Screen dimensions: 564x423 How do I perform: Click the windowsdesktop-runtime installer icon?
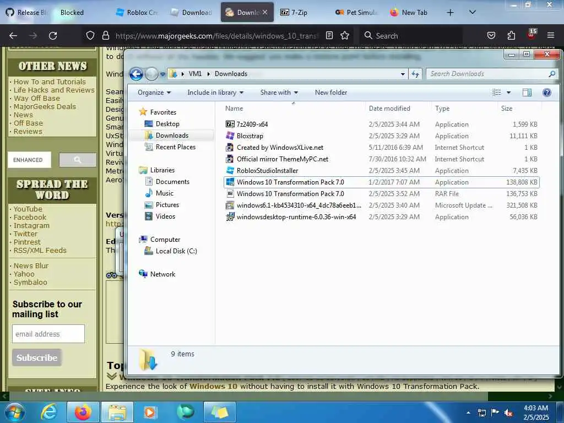point(230,216)
